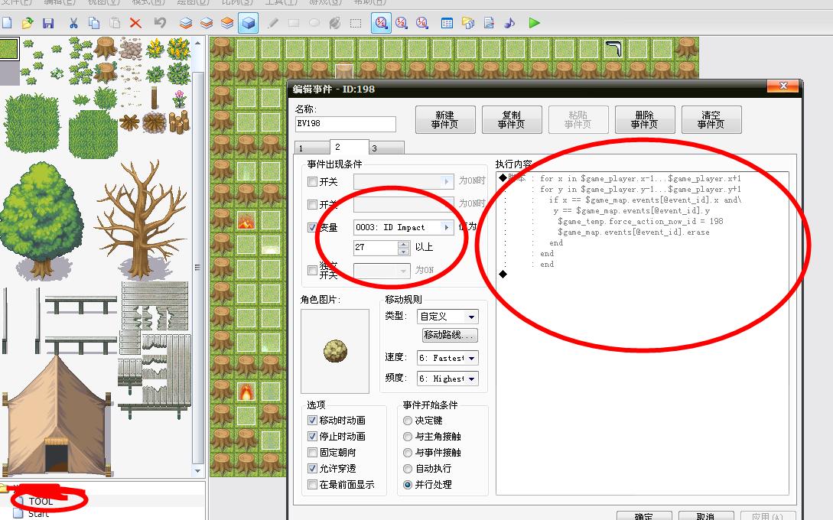Image resolution: width=833 pixels, height=520 pixels.
Task: Click the New Project toolbar icon
Action: tap(7, 23)
